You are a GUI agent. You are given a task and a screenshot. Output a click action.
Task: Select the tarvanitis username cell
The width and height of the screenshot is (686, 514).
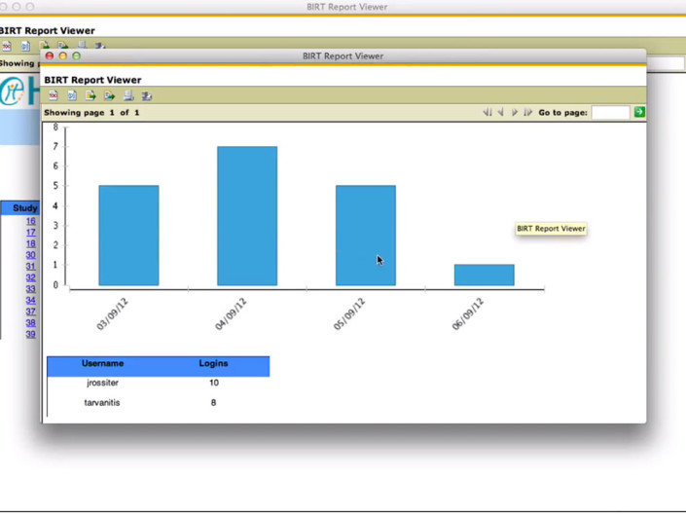[102, 402]
